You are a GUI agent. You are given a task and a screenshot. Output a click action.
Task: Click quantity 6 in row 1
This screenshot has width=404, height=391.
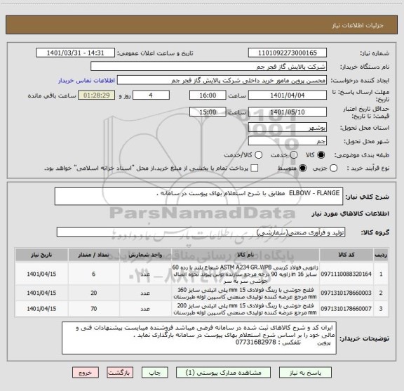tap(94, 274)
